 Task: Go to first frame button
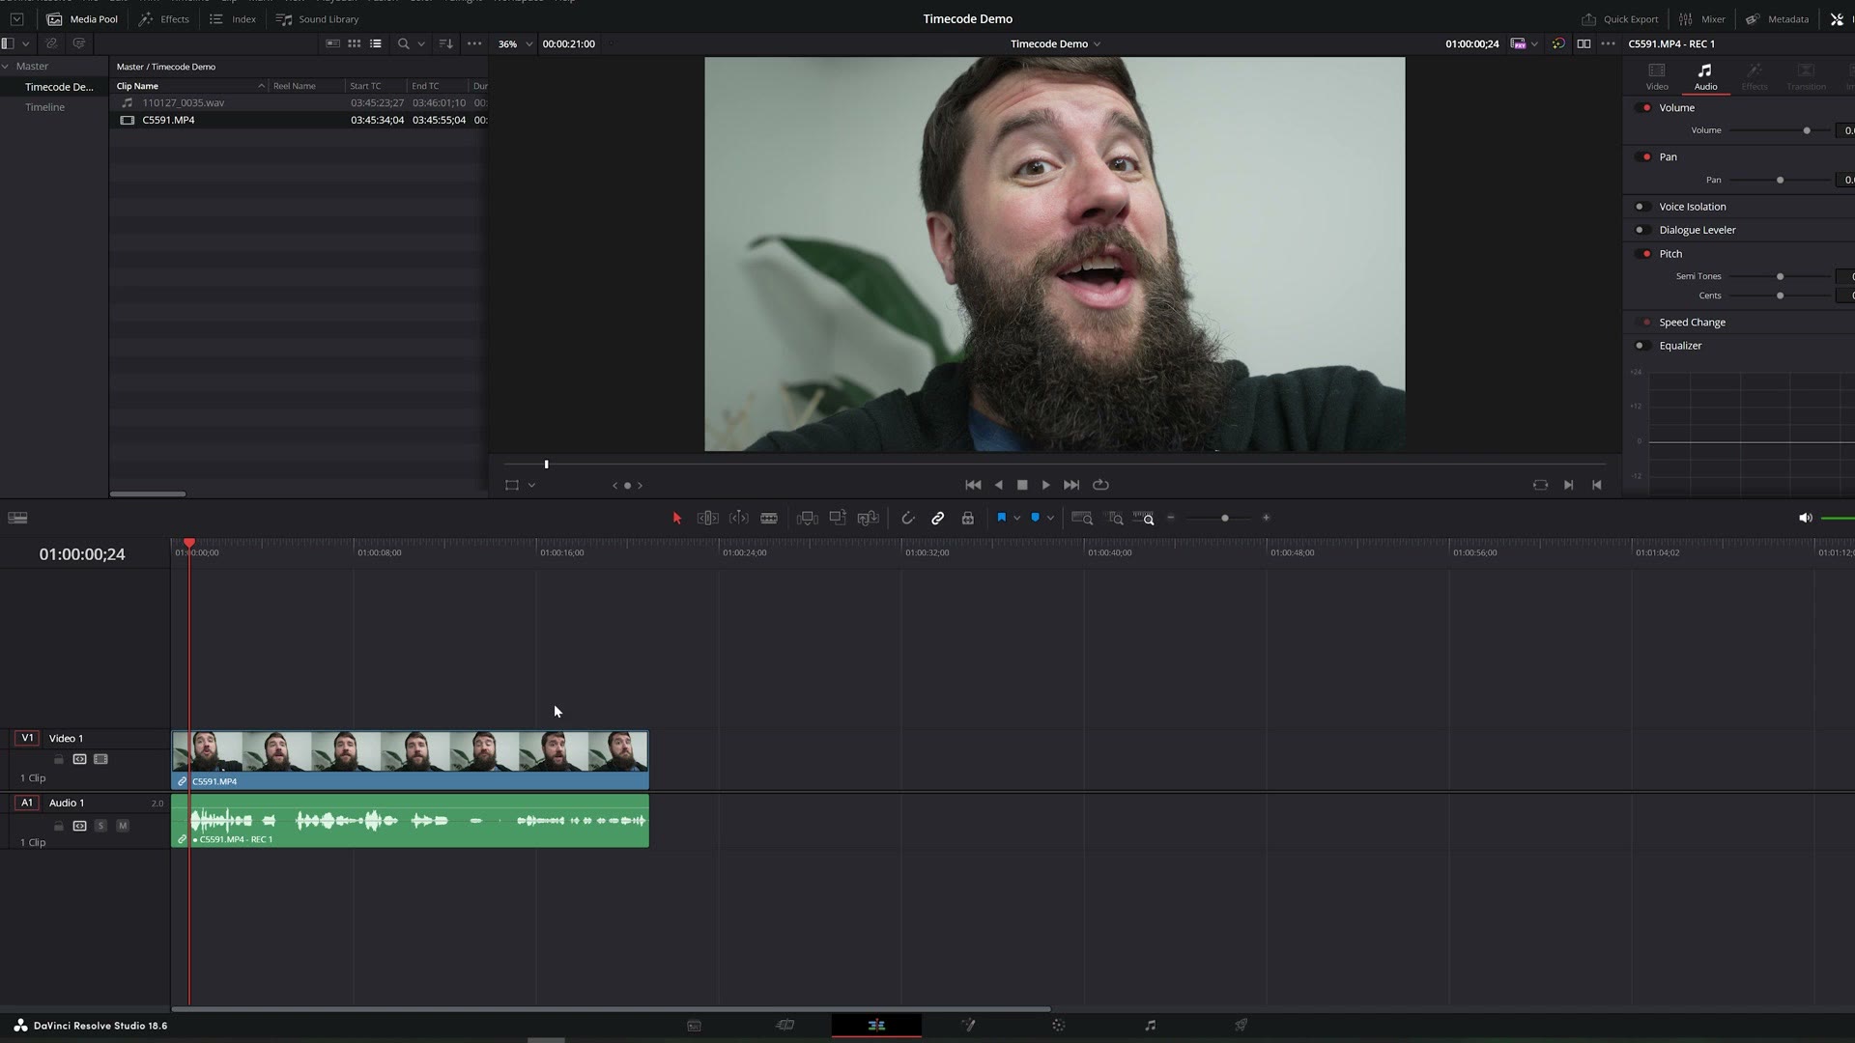(x=973, y=485)
